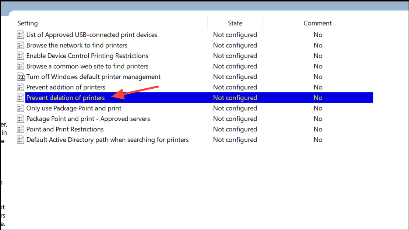Click the icon for Prevent deletion of printers

pyautogui.click(x=21, y=98)
